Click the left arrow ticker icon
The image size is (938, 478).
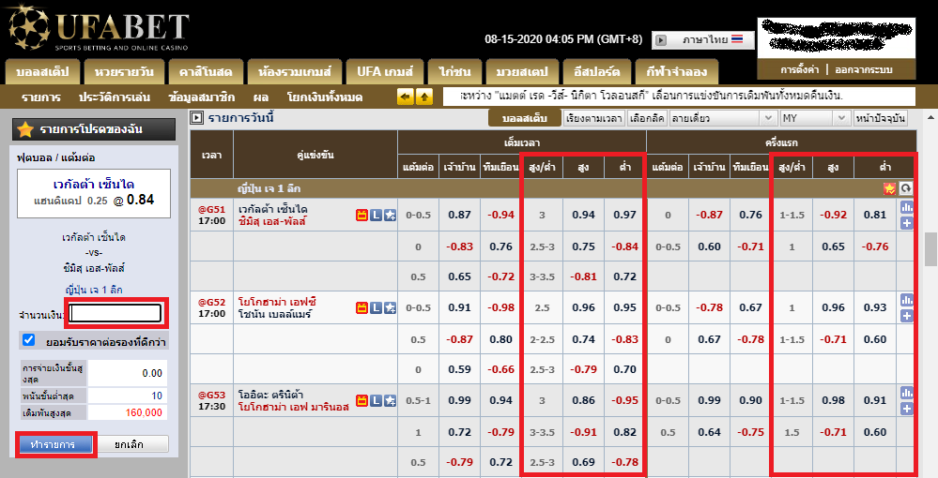[x=406, y=97]
